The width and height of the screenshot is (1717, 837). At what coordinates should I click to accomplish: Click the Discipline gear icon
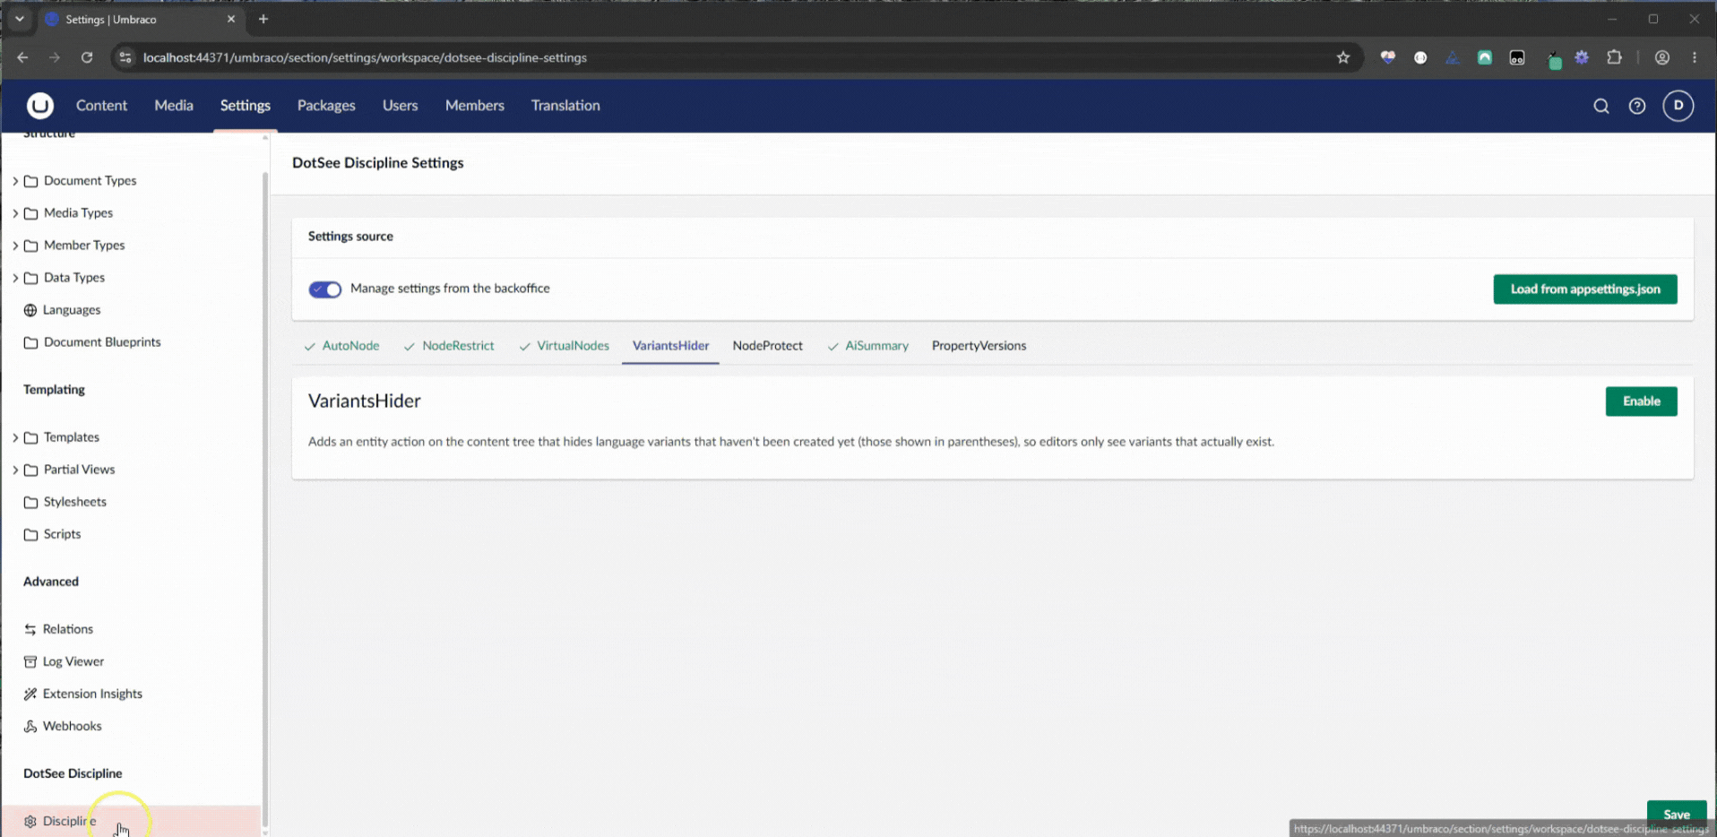coord(30,821)
